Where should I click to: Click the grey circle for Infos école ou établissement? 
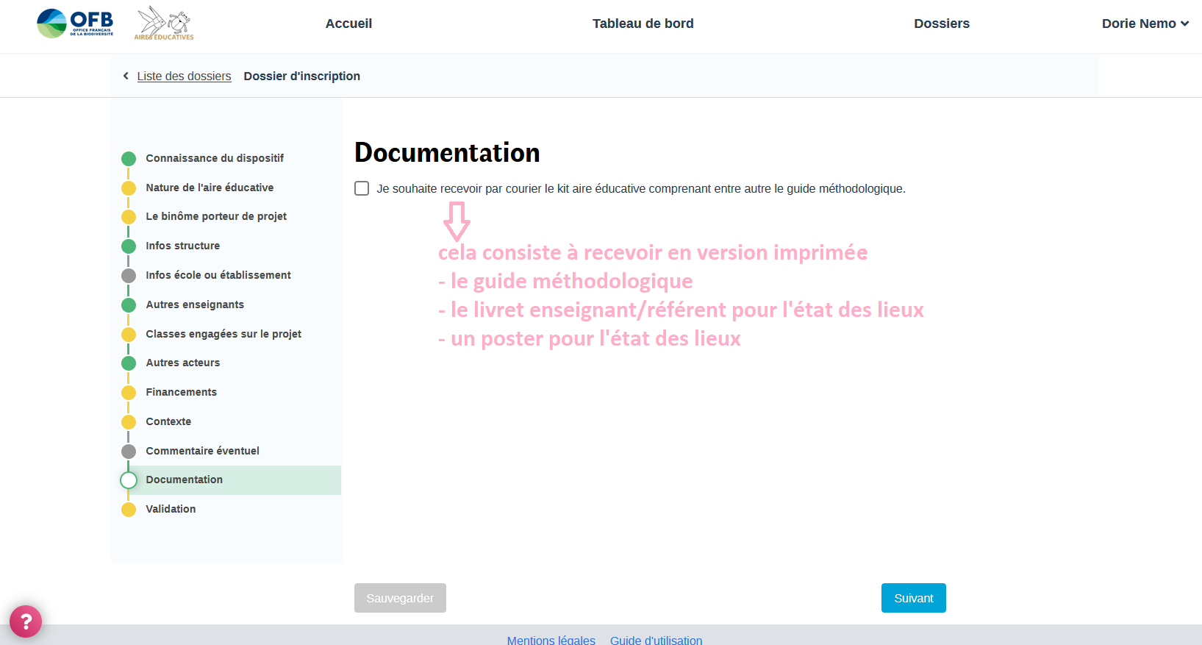129,276
